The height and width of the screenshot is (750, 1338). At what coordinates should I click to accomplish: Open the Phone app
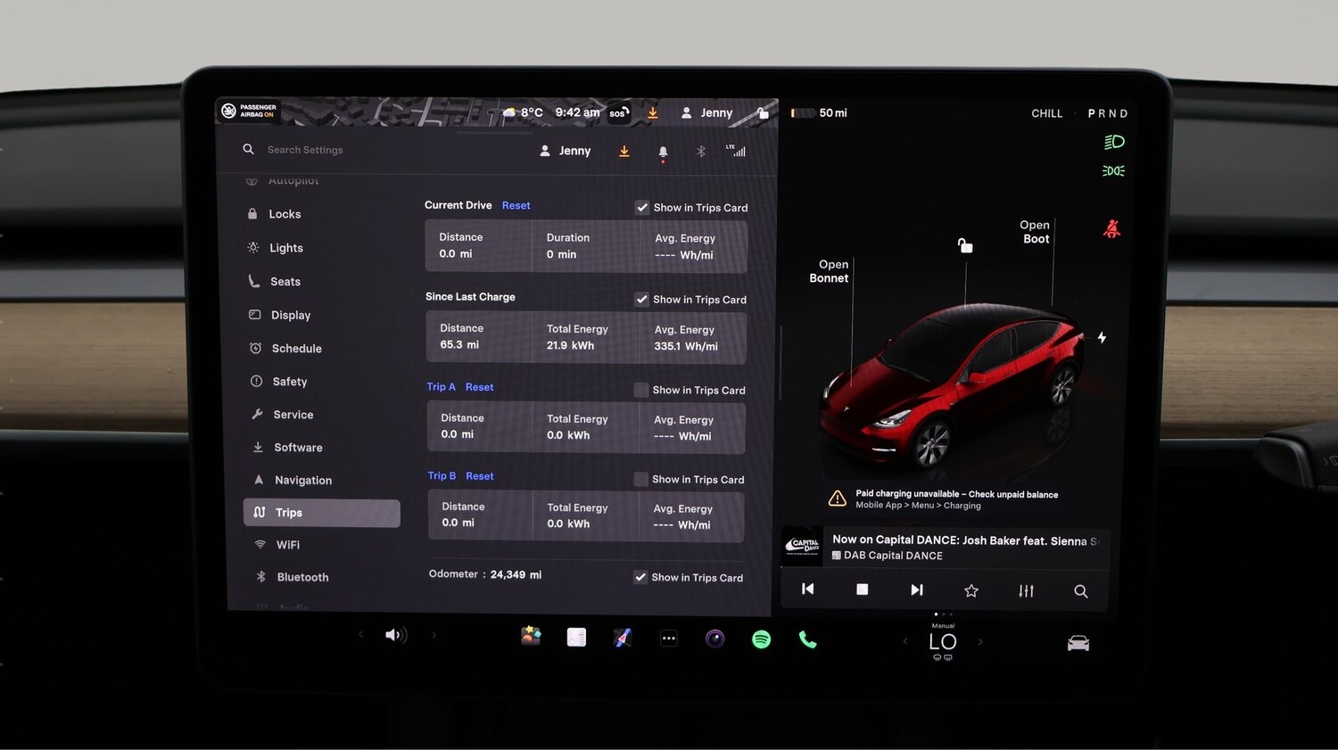[x=807, y=639]
